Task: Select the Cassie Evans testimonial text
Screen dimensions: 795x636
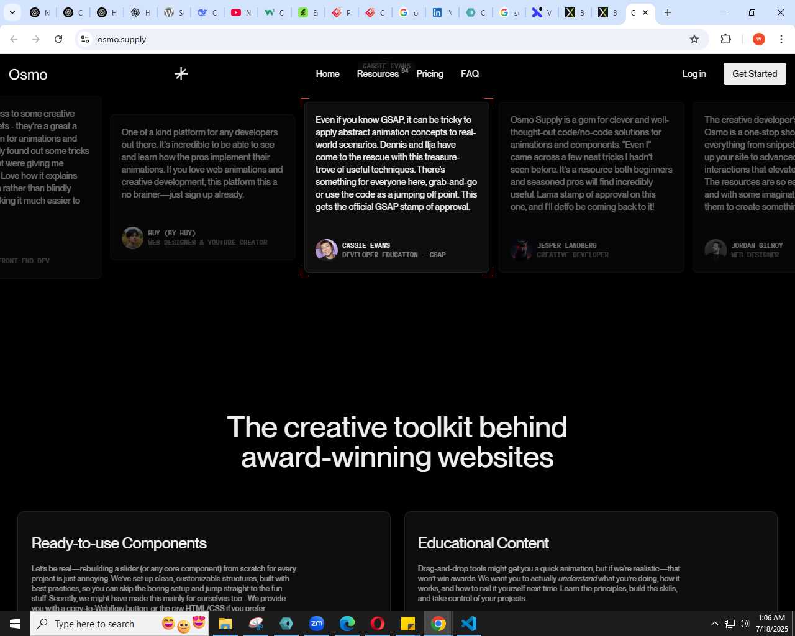Action: 396,163
